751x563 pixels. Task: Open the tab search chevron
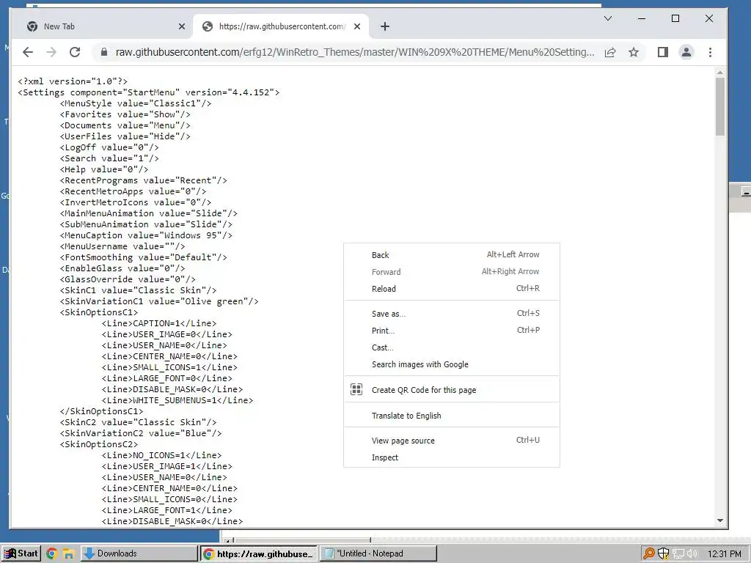608,18
